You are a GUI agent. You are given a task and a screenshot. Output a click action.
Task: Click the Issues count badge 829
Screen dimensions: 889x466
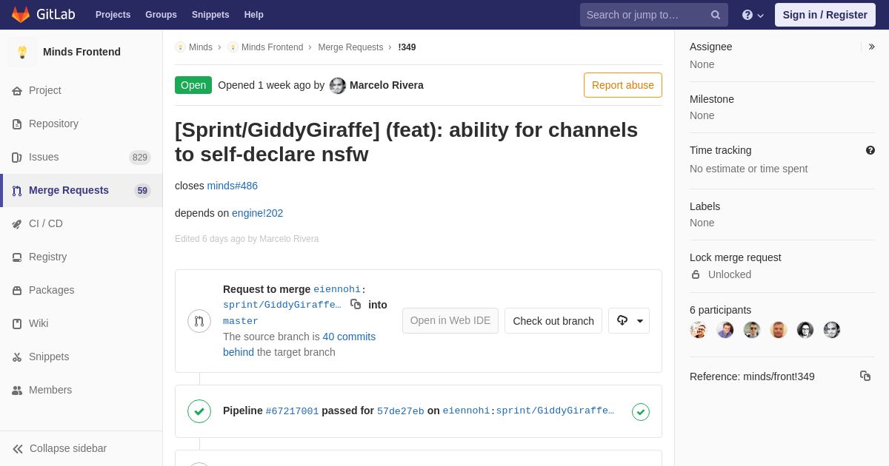140,158
